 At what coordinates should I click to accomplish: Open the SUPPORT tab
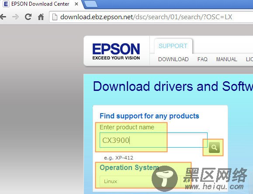(x=173, y=46)
